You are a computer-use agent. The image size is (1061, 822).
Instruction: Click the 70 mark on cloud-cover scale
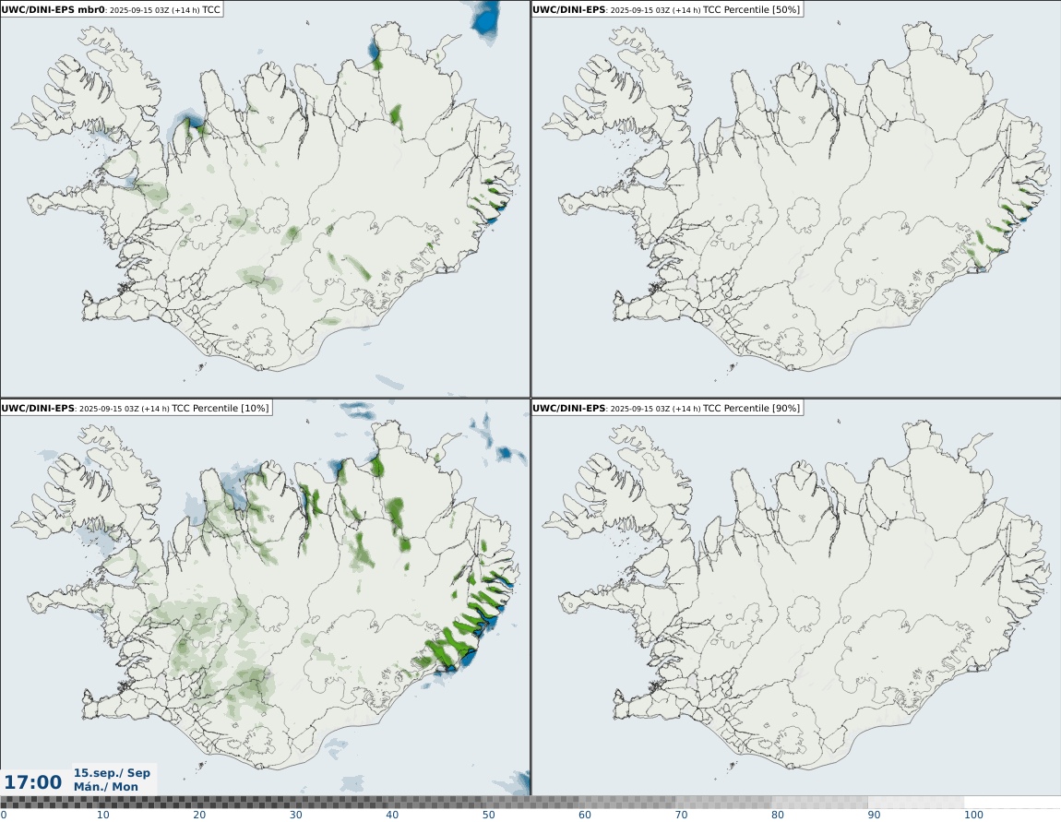point(682,815)
